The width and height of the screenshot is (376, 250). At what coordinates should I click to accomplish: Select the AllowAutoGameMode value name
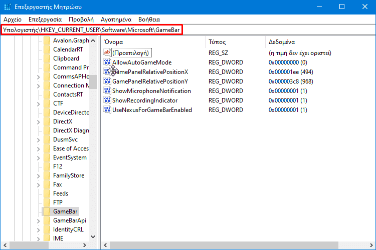142,62
